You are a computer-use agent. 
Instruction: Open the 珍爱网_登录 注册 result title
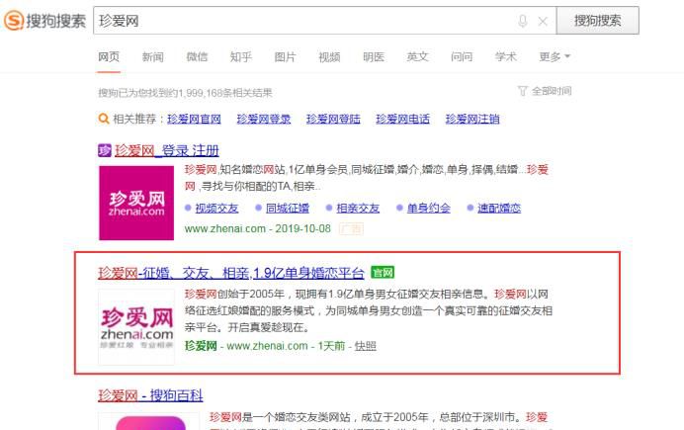(167, 151)
